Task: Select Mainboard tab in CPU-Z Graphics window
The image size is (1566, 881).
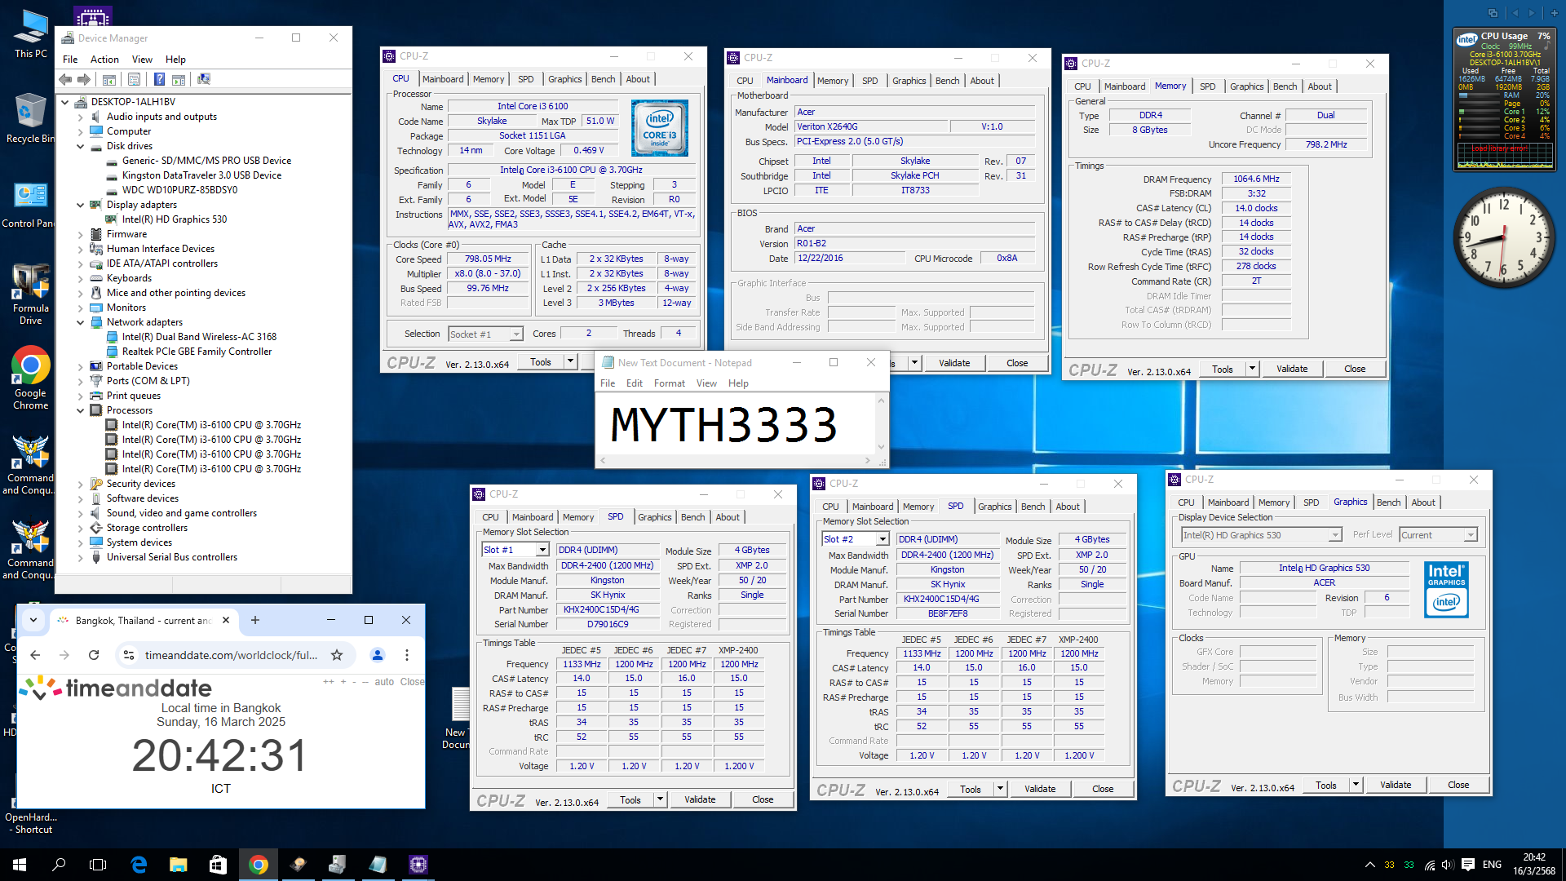Action: pos(1228,502)
